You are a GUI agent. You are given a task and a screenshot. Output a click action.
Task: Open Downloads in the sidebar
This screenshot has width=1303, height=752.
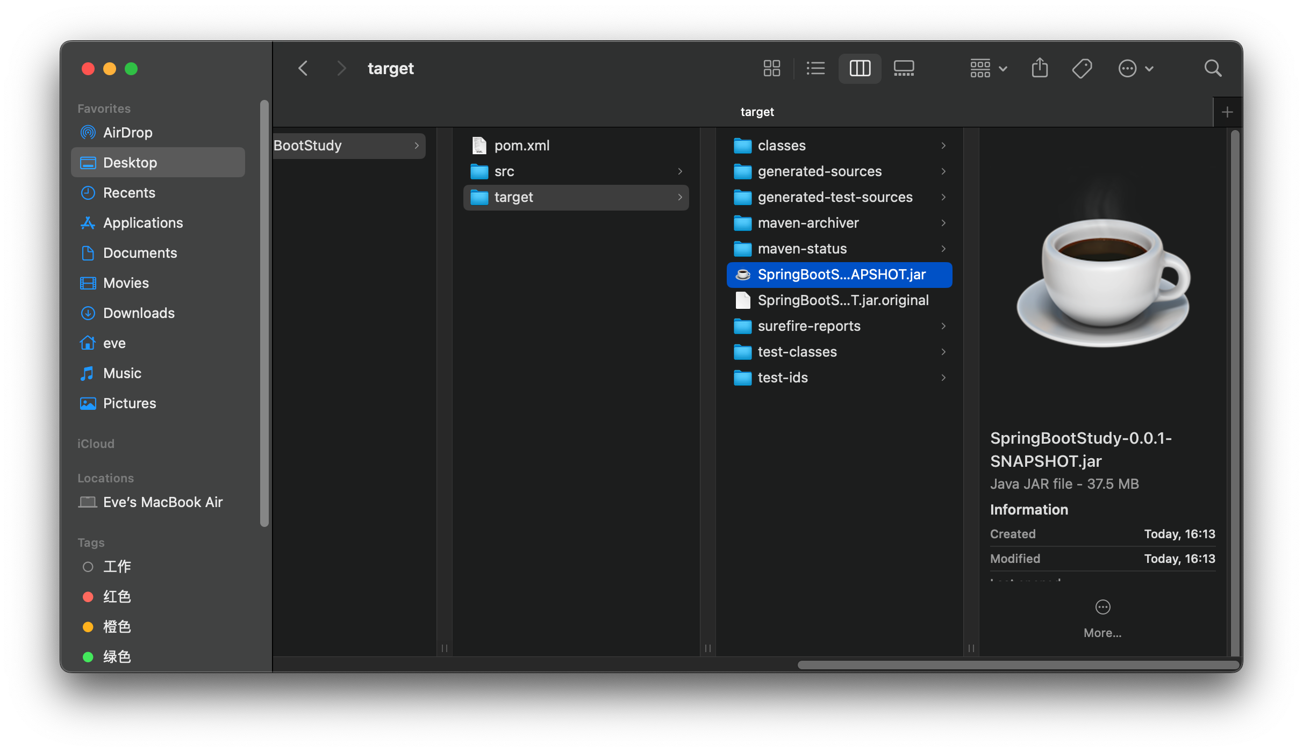coord(139,313)
